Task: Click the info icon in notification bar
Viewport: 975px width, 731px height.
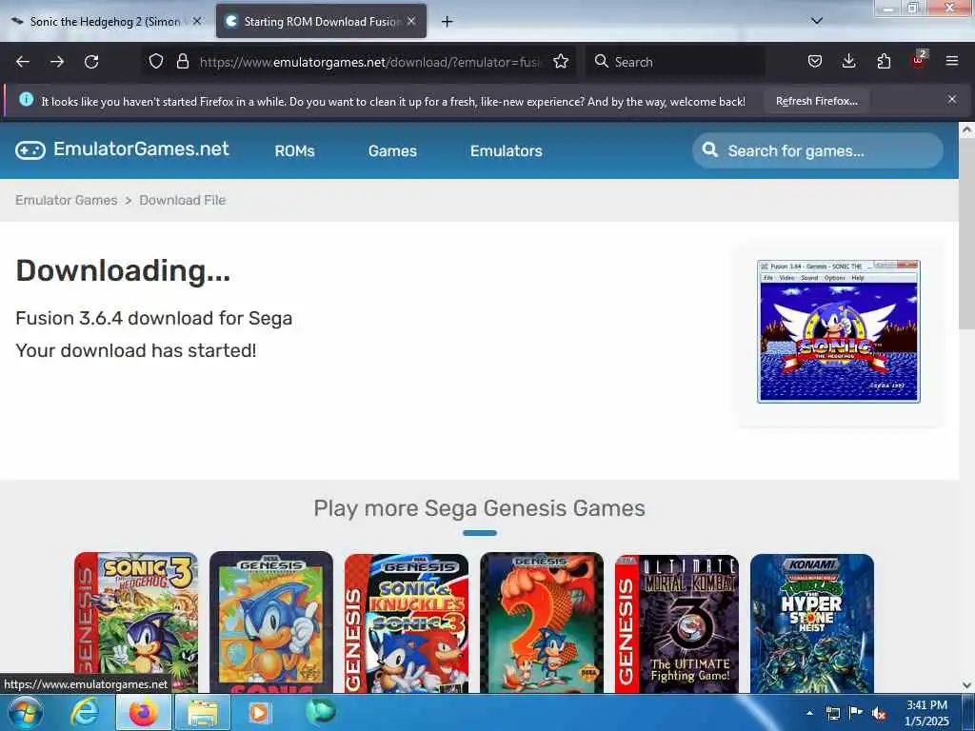Action: coord(26,99)
